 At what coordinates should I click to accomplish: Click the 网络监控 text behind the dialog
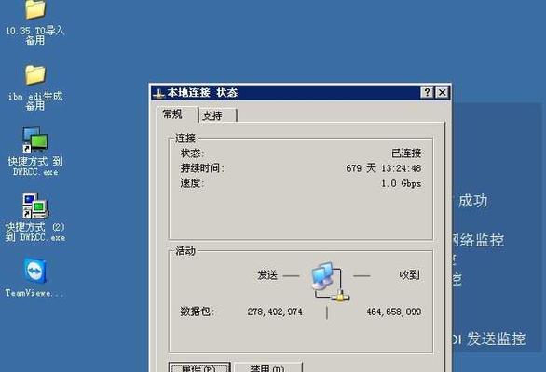(478, 240)
